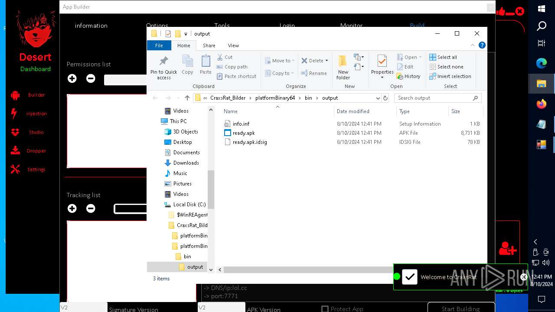Image resolution: width=555 pixels, height=312 pixels.
Task: Click Invert selection in ribbon
Action: click(450, 76)
